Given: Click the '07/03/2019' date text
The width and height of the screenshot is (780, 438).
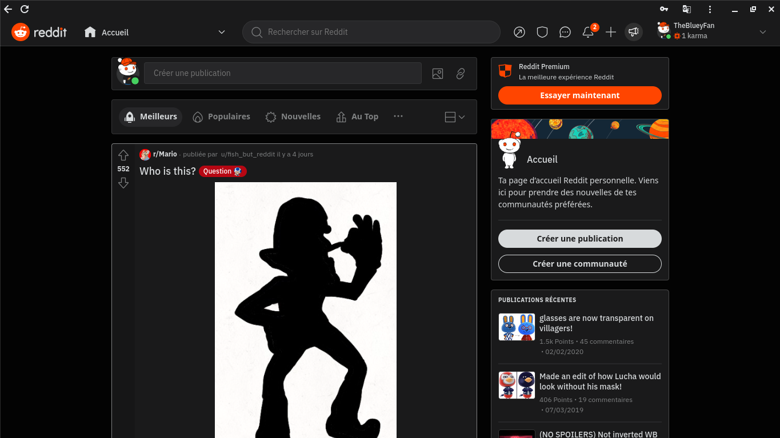Looking at the screenshot, I should 564,410.
